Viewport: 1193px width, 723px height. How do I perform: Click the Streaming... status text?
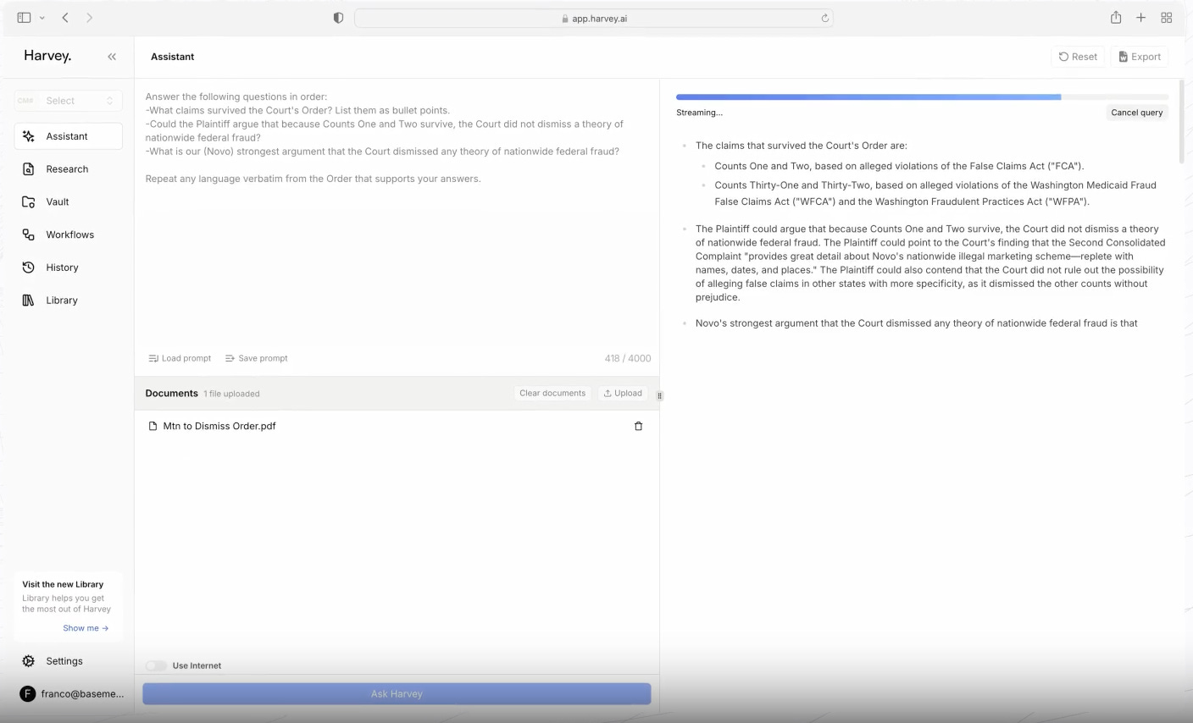[699, 113]
